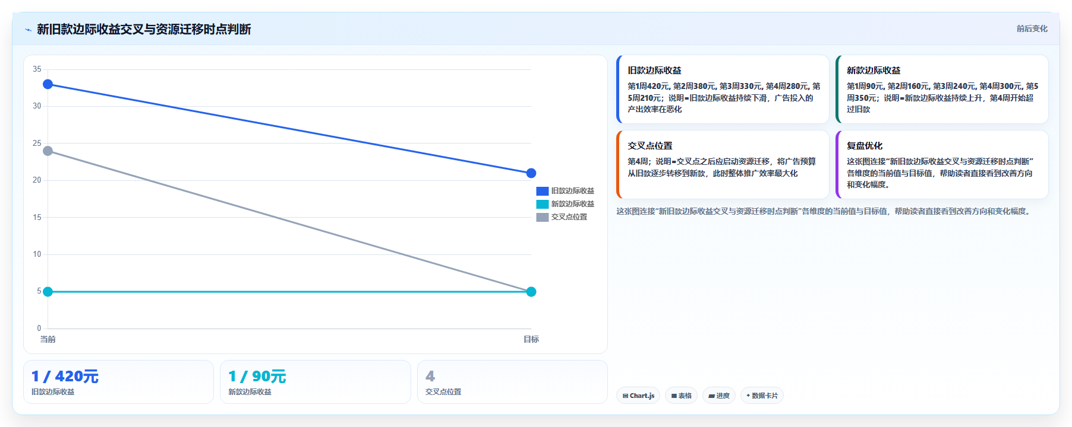Select the cyan data point at 当前
Viewport: 1072px width, 427px height.
point(48,292)
